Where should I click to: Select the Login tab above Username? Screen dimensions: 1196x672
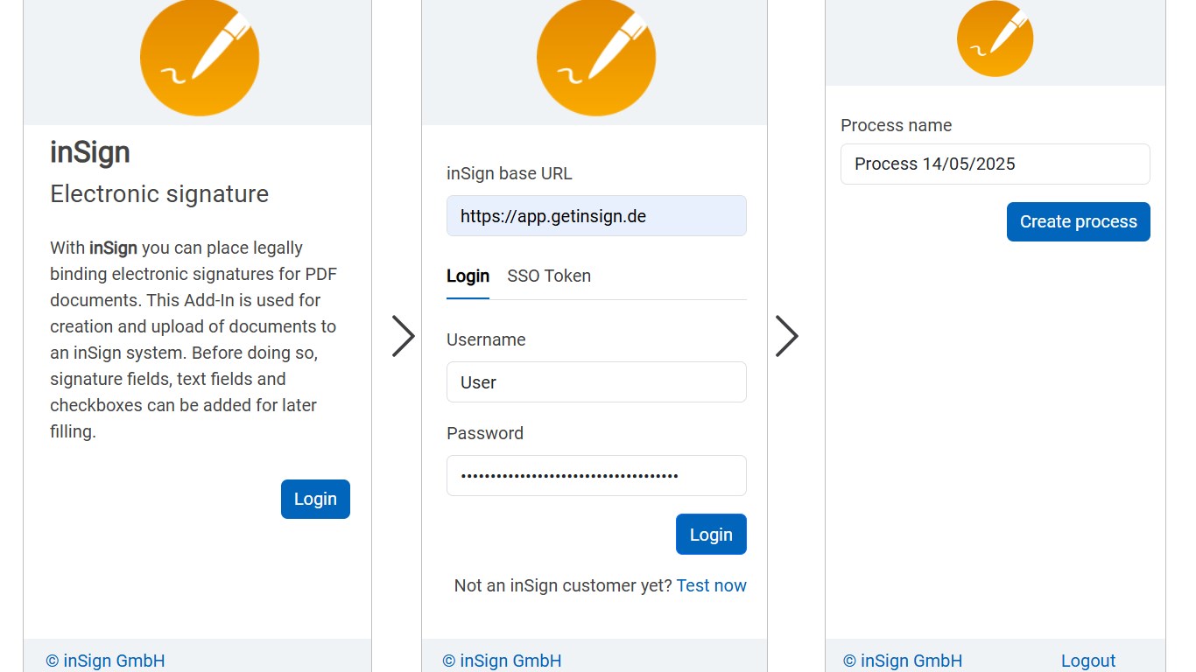click(468, 276)
